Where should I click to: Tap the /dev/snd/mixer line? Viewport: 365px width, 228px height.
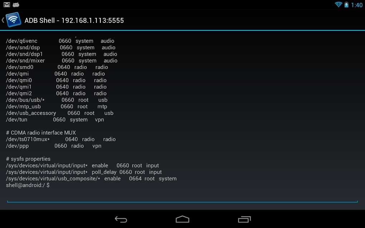click(62, 60)
